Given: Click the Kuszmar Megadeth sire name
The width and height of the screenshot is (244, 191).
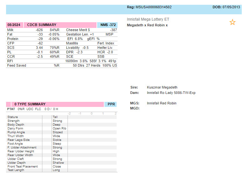Looking at the screenshot, I should click(162, 87).
